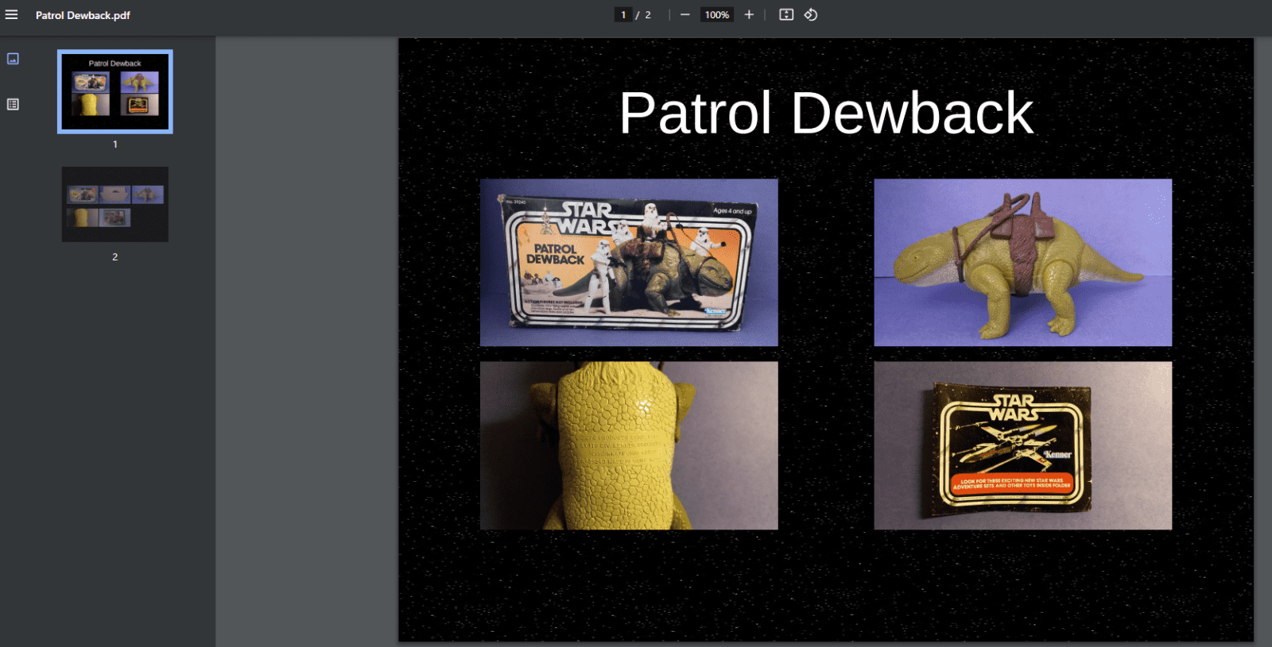Image resolution: width=1272 pixels, height=647 pixels.
Task: Click the 100% zoom level field
Action: [x=717, y=15]
